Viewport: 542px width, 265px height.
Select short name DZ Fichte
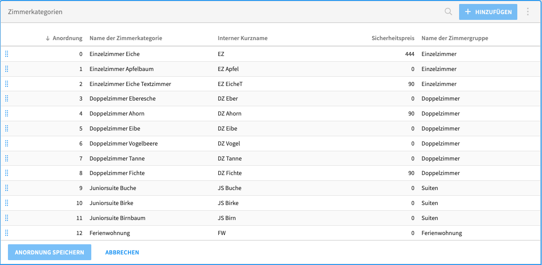pyautogui.click(x=230, y=173)
